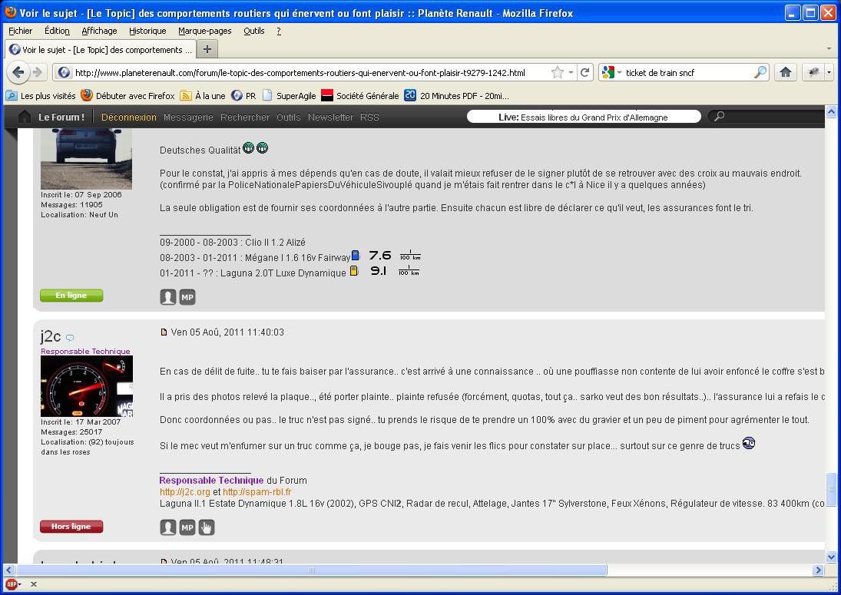Open a new tab with the plus button
The width and height of the screenshot is (841, 595).
pos(207,49)
